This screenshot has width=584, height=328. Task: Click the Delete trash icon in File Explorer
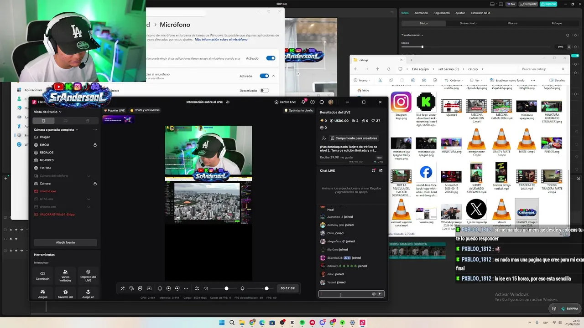pos(435,80)
